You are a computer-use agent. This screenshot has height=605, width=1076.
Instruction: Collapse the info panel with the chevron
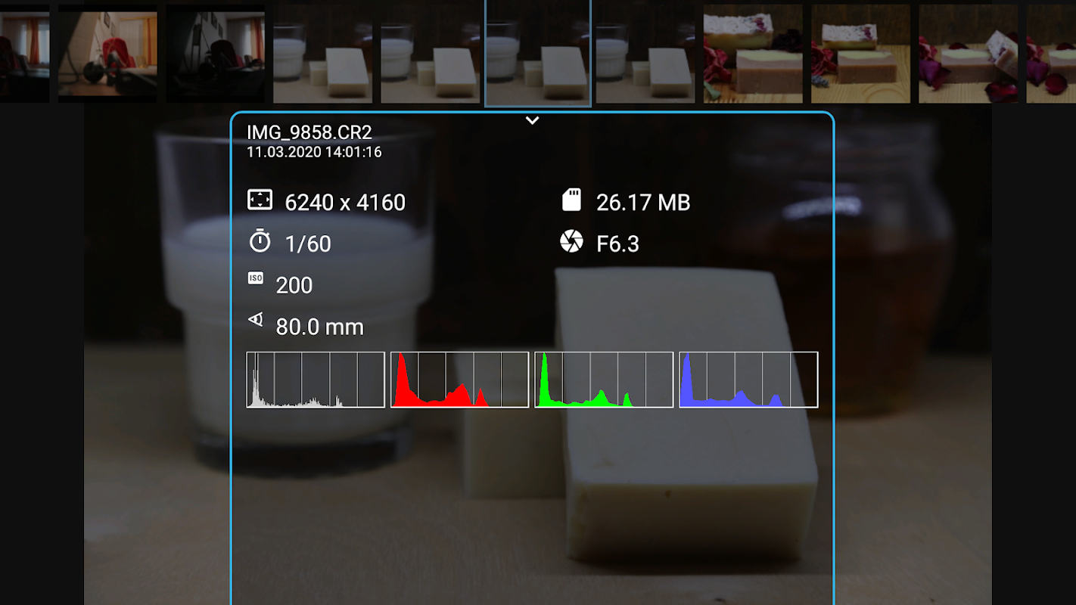pos(532,120)
